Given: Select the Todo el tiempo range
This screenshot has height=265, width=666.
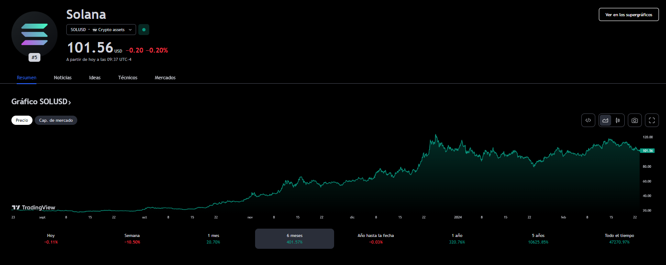Looking at the screenshot, I should pyautogui.click(x=619, y=238).
